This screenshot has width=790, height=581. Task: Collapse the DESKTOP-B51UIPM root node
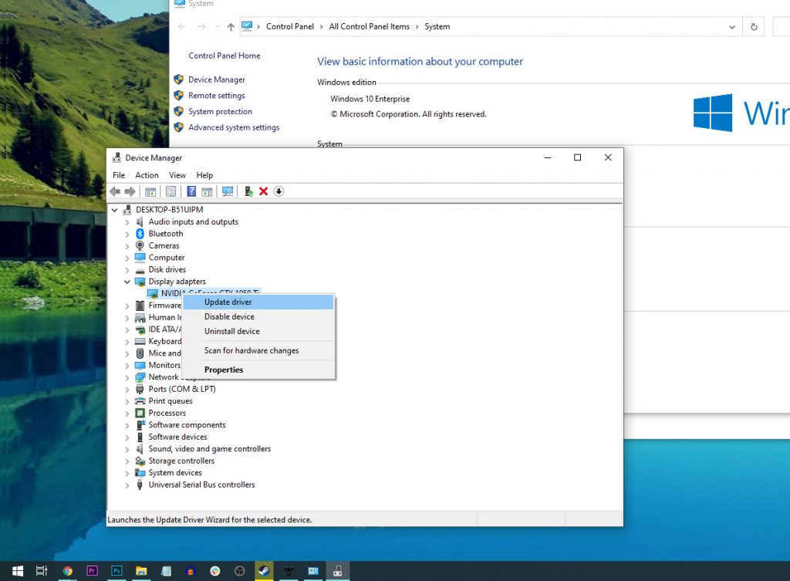coord(115,210)
